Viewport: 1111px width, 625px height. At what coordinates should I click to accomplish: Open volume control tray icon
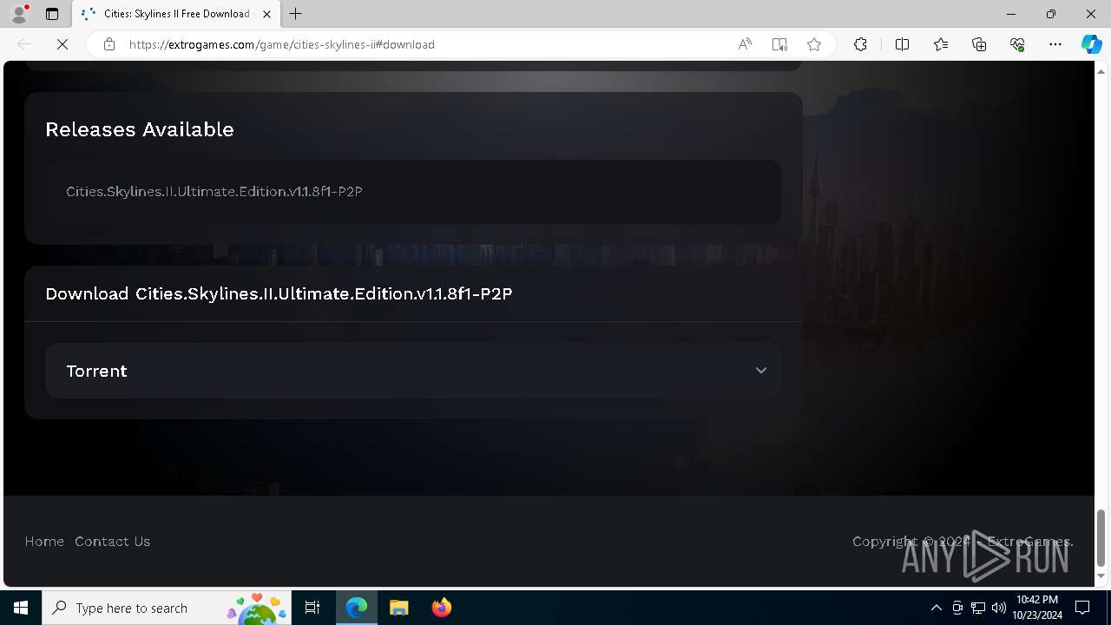click(999, 608)
